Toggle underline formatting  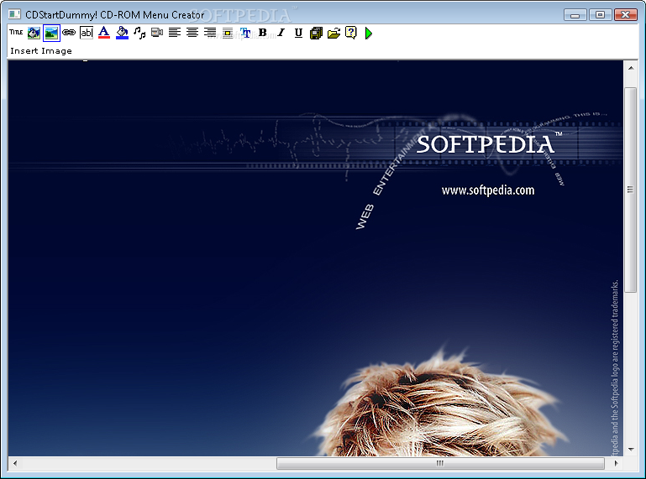pyautogui.click(x=299, y=33)
